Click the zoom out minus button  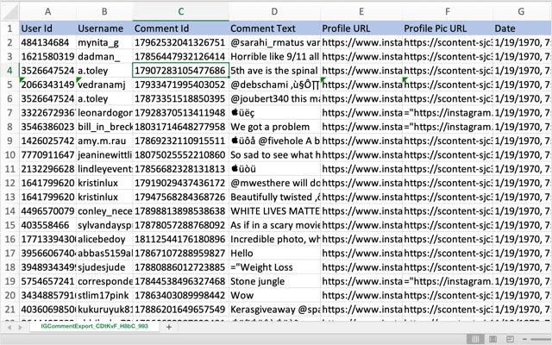524,339
